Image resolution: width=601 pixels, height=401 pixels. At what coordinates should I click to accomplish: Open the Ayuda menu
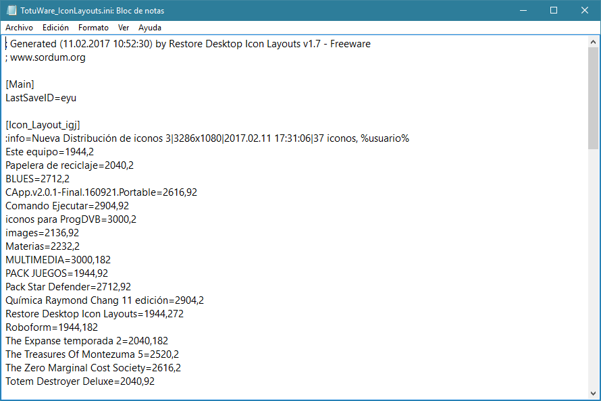click(x=150, y=28)
